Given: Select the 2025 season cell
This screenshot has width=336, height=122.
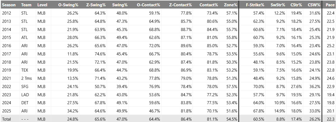Looking at the screenshot, I should click(6, 111).
